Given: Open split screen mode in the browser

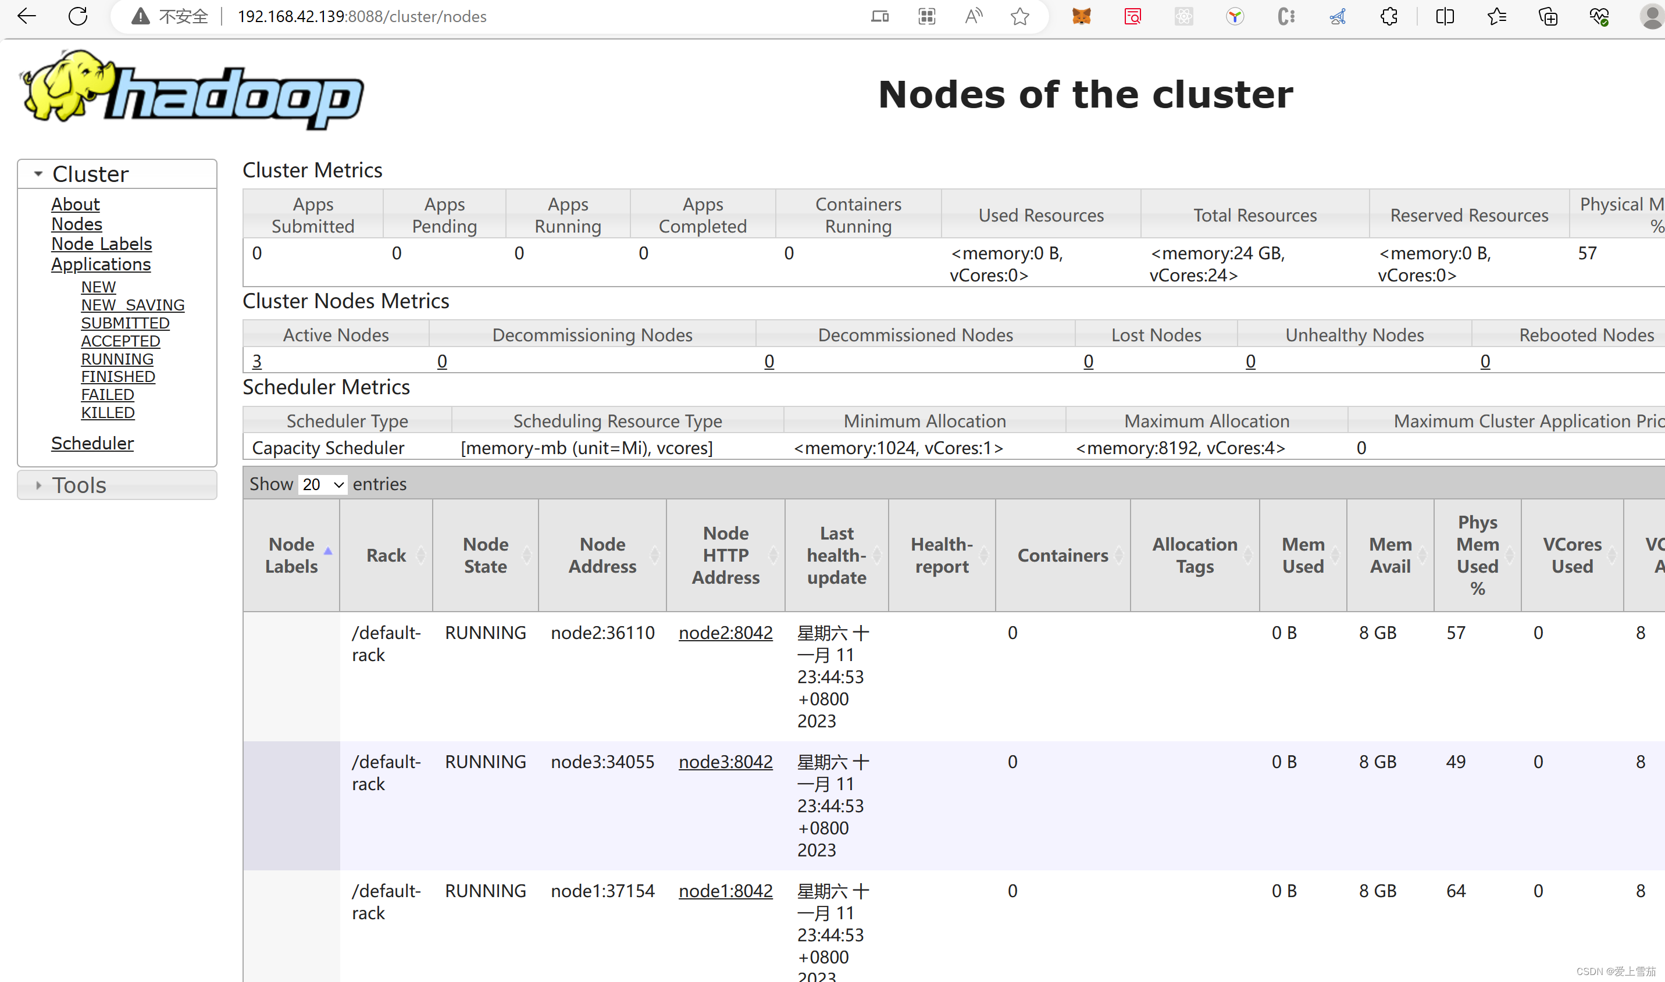Looking at the screenshot, I should (1445, 16).
